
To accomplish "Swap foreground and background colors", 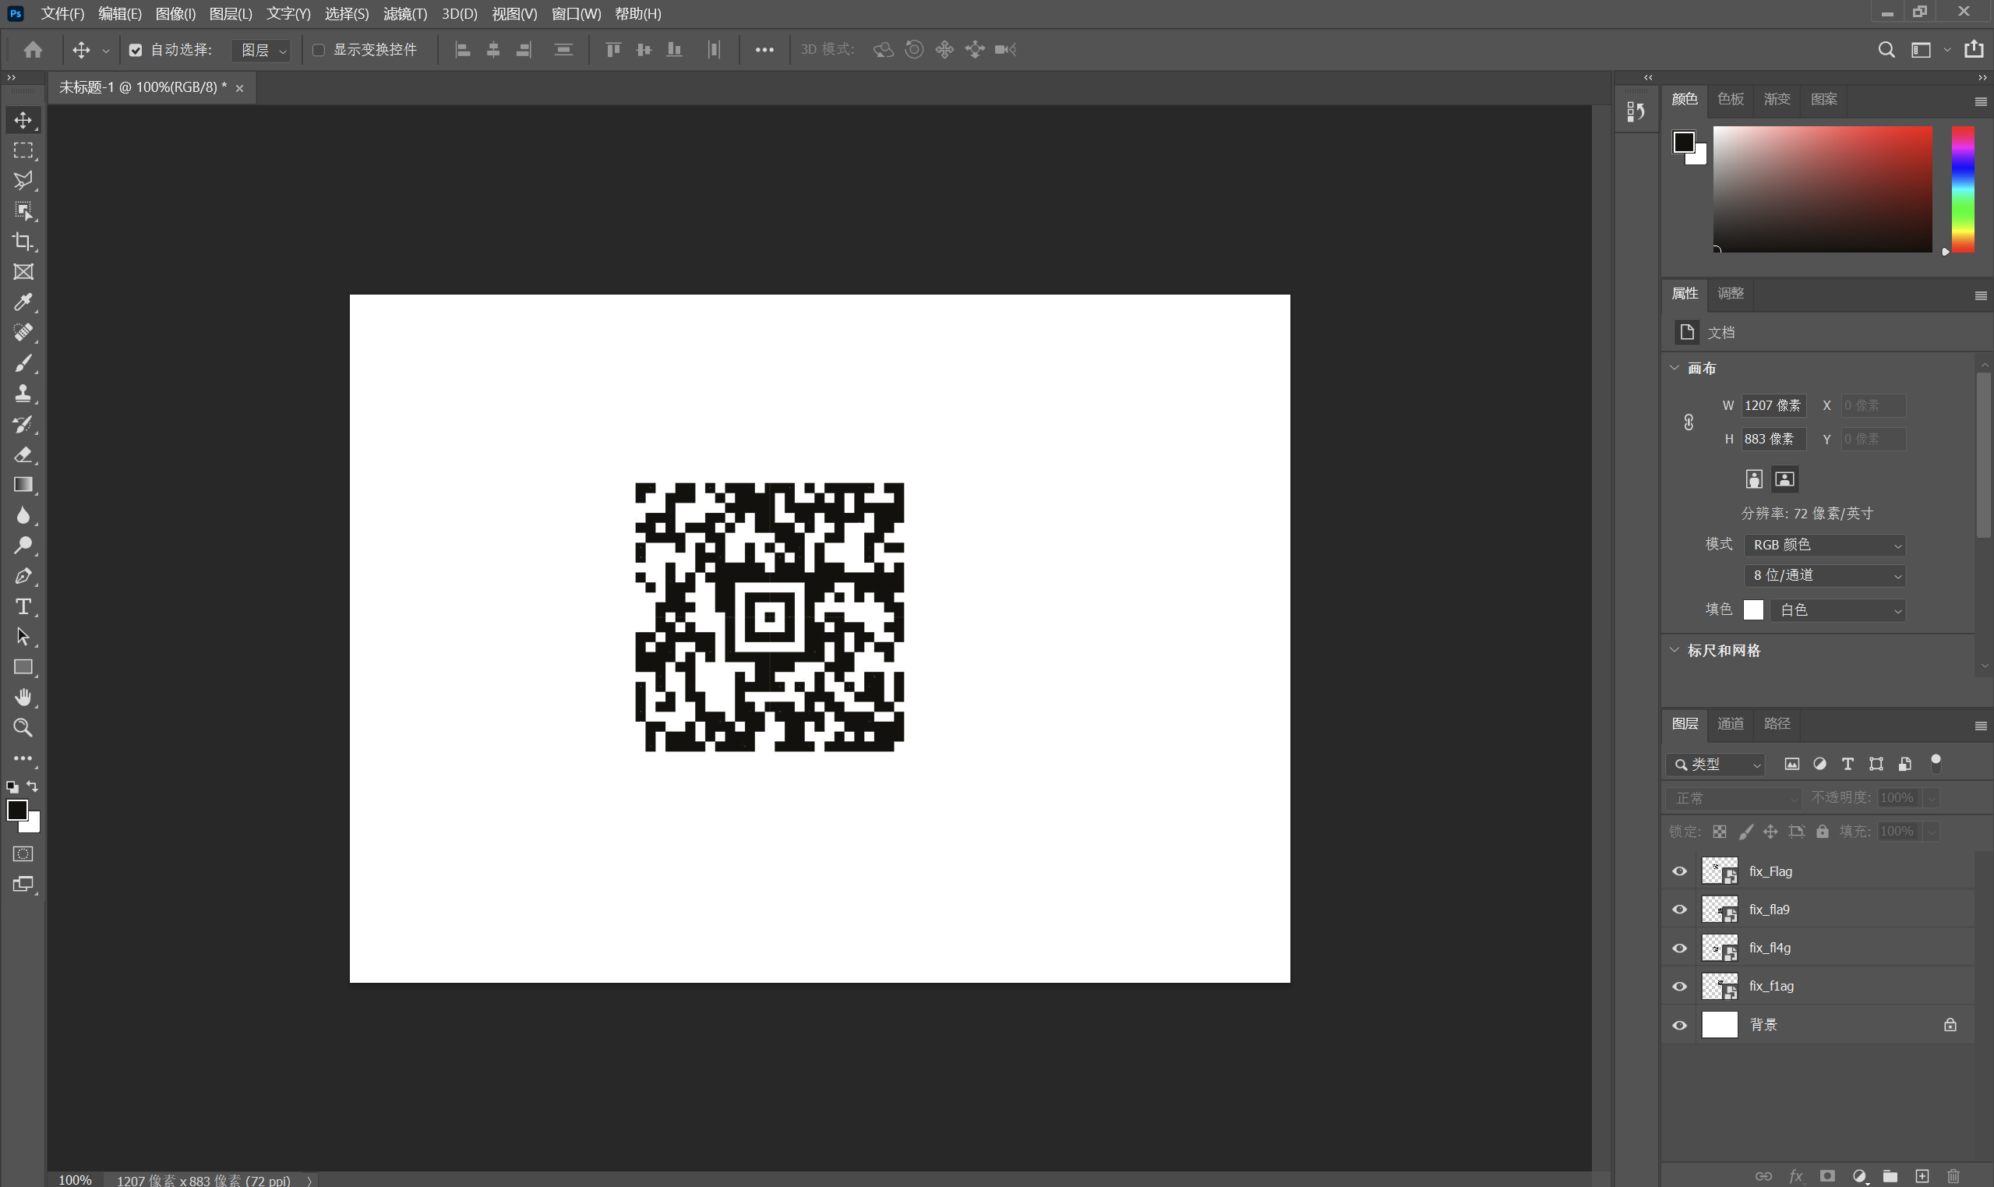I will point(32,786).
